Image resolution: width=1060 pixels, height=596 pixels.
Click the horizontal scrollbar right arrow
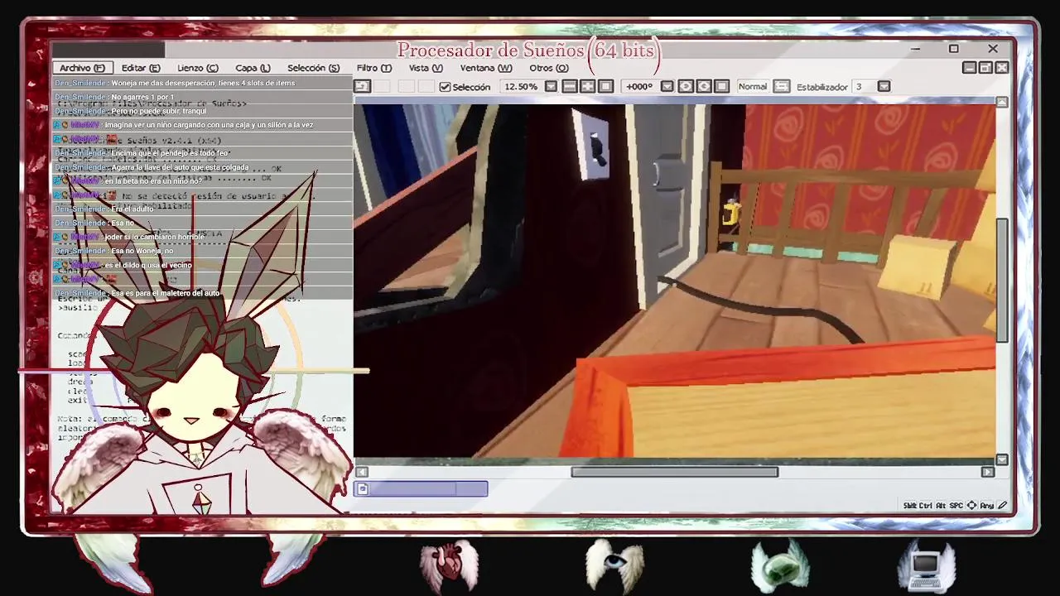click(987, 472)
